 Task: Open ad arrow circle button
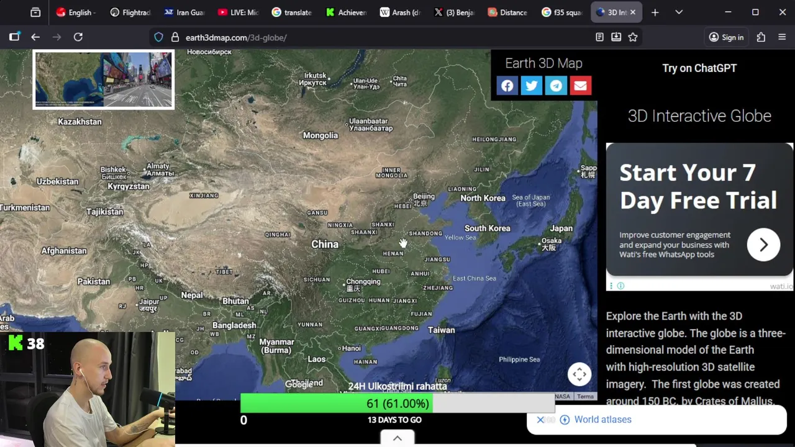(x=763, y=245)
